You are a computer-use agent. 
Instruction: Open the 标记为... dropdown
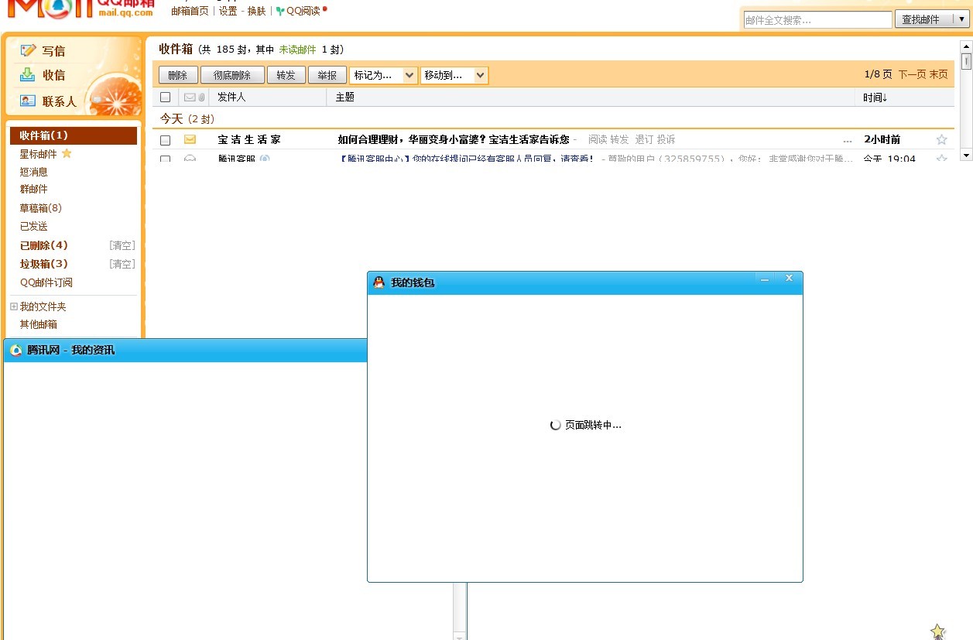[x=384, y=75]
